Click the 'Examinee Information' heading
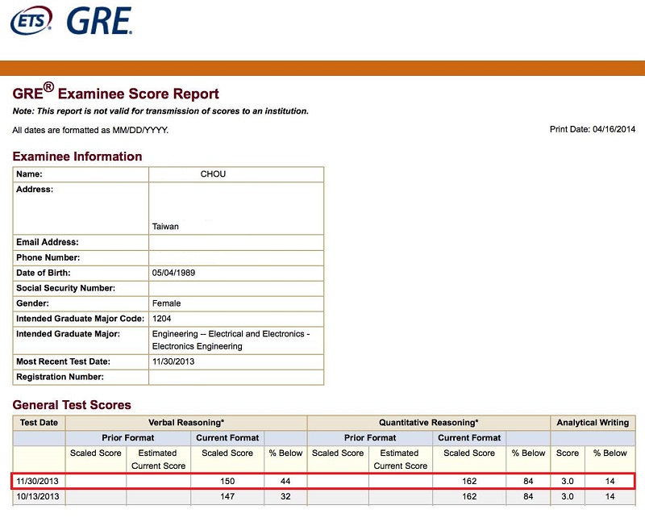 click(77, 157)
